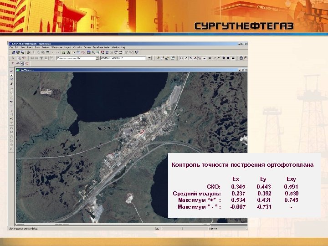Image resolution: width=328 pixels, height=246 pixels.
Task: Click inside the first toolbar combo box field
Action: [x=76, y=58]
